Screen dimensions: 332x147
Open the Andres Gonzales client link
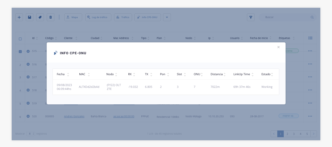click(x=74, y=117)
